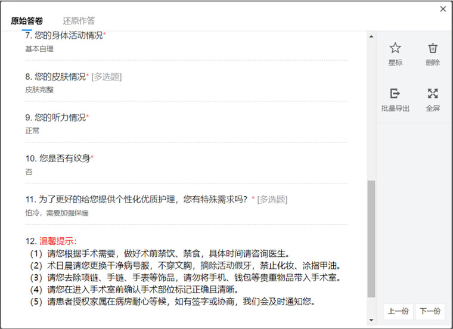Click question 10 about 纹身
Screen dimensions: 453x329
click(x=60, y=159)
